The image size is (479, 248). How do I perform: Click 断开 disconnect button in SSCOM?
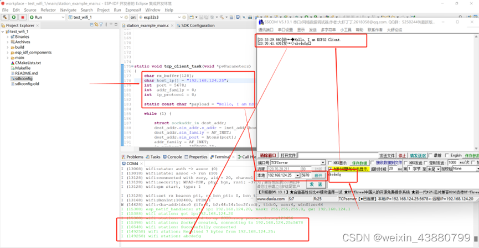coord(318,176)
